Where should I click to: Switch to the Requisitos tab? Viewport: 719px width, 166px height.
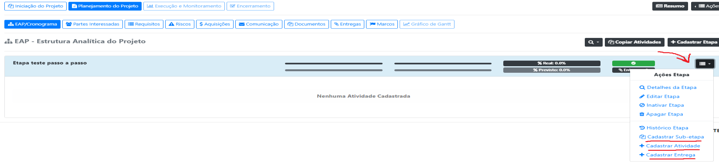coord(144,24)
